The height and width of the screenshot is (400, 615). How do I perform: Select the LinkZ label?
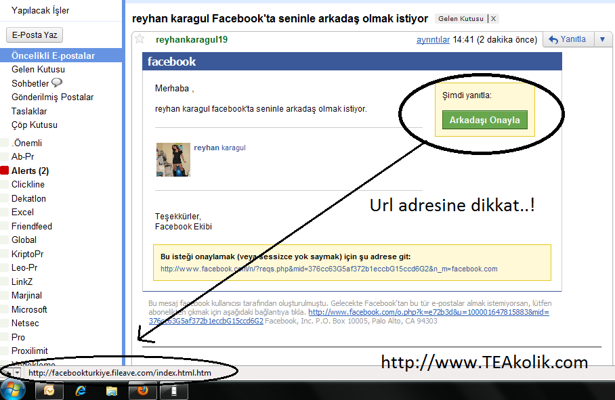pyautogui.click(x=22, y=282)
